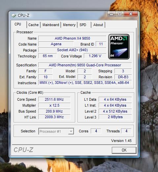Click the 'Core Speed' label
Image resolution: width=158 pixels, height=172 pixels.
coord(26,99)
